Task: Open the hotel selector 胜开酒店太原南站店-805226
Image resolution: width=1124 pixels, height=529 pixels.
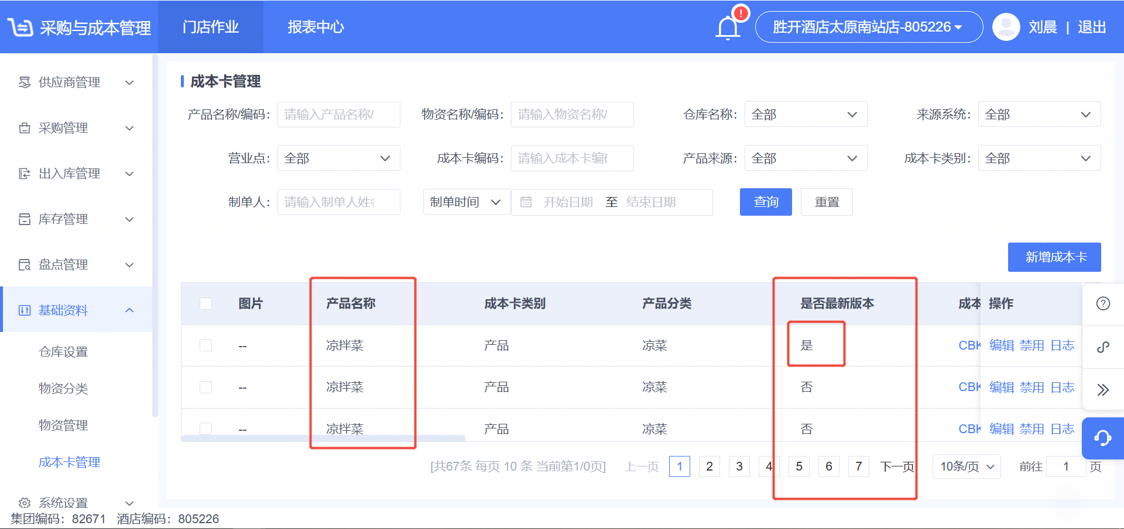Action: click(869, 27)
